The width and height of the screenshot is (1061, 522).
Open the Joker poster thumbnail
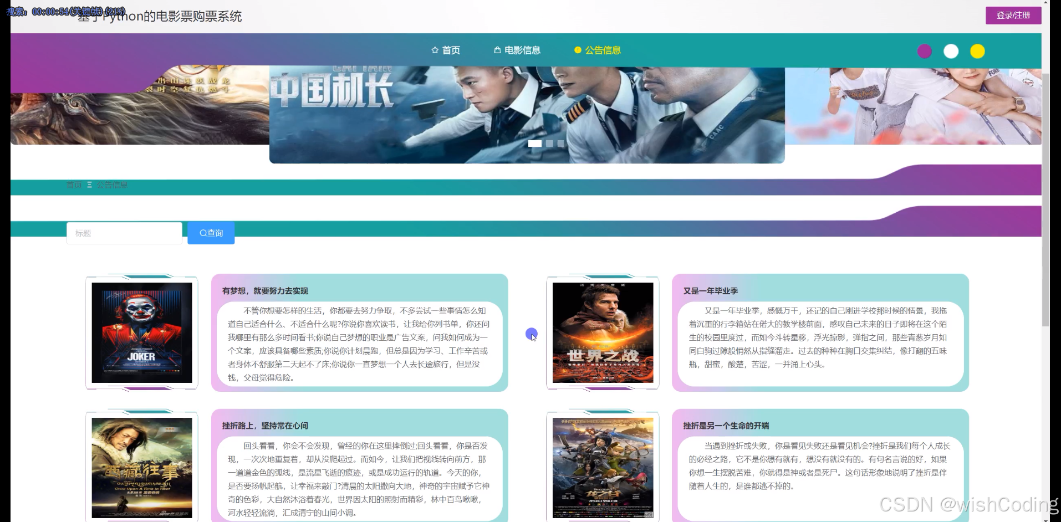(x=142, y=332)
